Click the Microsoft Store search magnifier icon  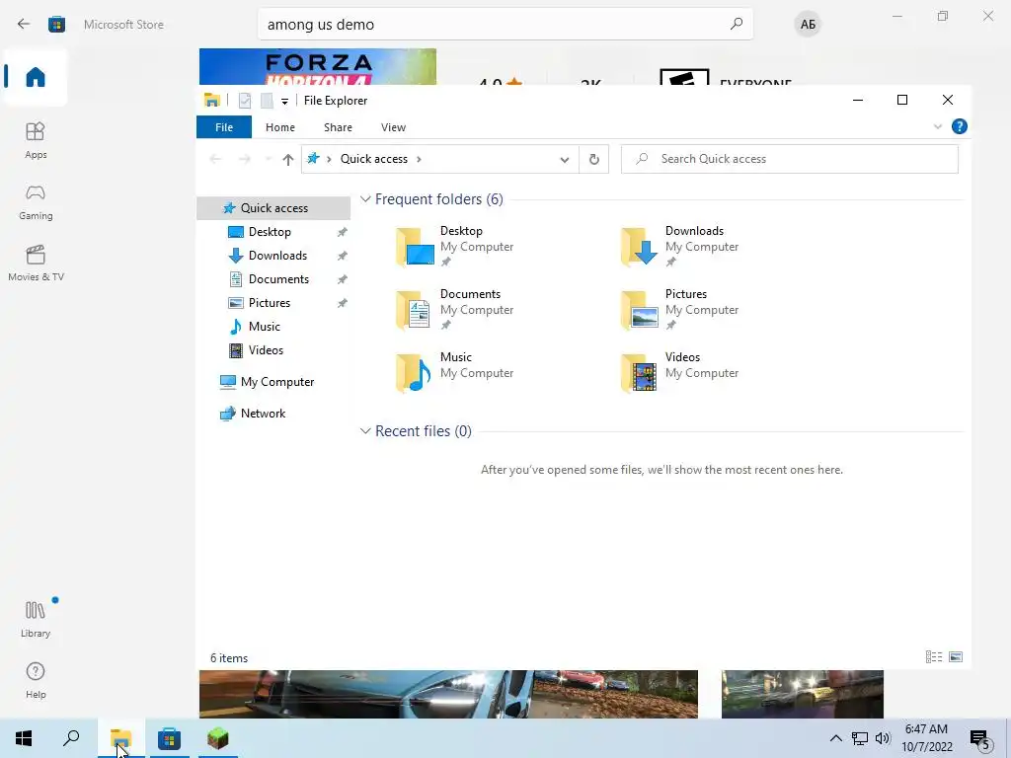coord(736,25)
